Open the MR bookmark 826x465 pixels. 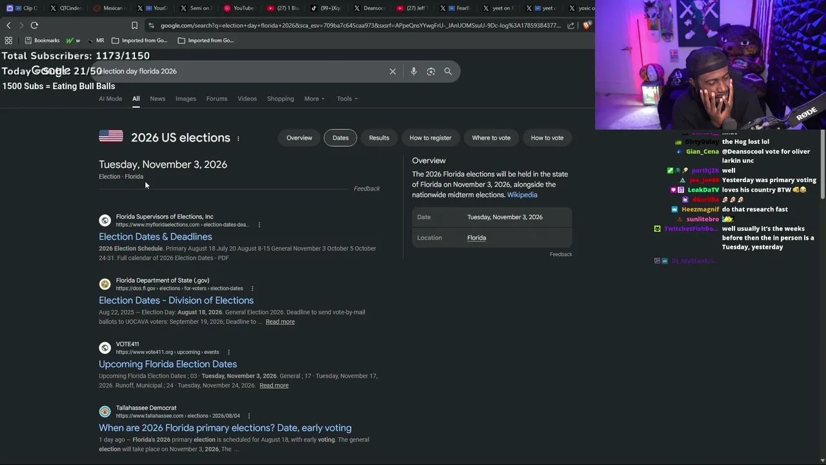tap(95, 40)
